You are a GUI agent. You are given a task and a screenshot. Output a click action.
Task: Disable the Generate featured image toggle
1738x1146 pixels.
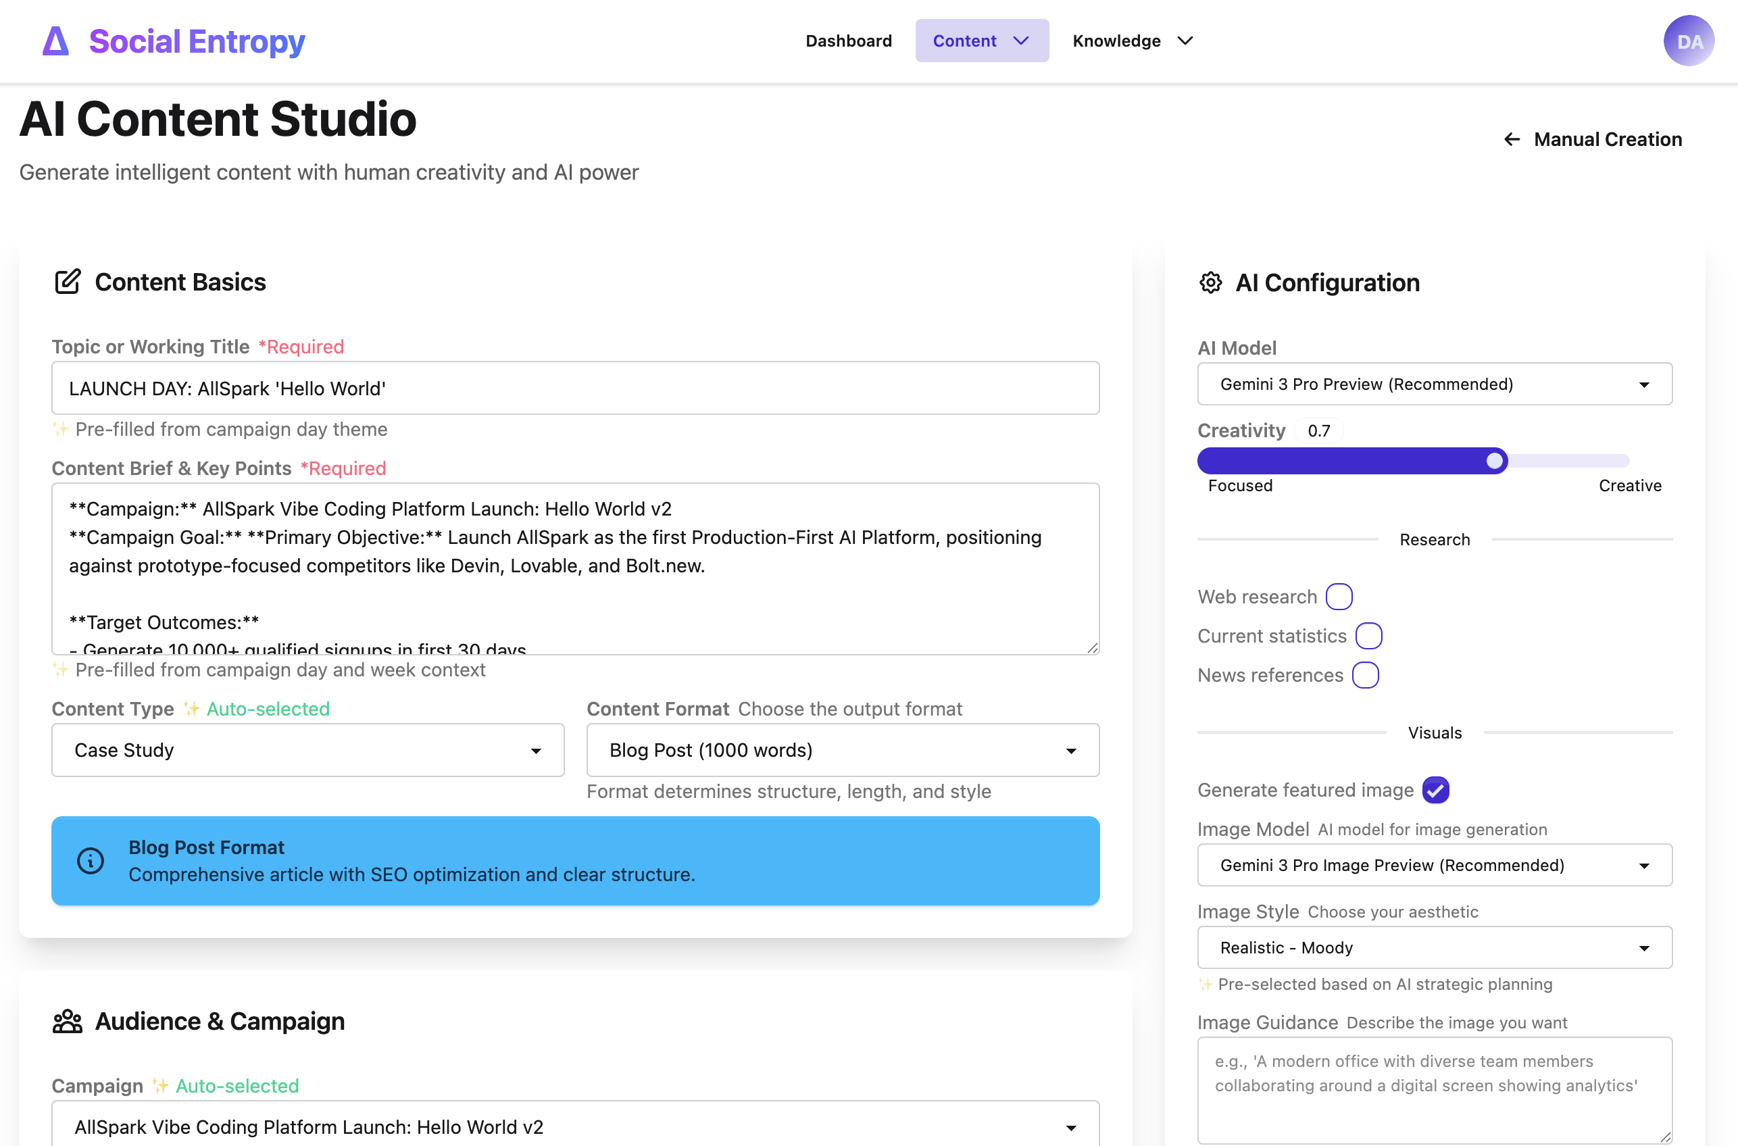click(1435, 790)
